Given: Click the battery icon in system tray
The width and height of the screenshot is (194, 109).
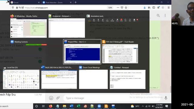Looking at the screenshot, I should coord(153,106).
